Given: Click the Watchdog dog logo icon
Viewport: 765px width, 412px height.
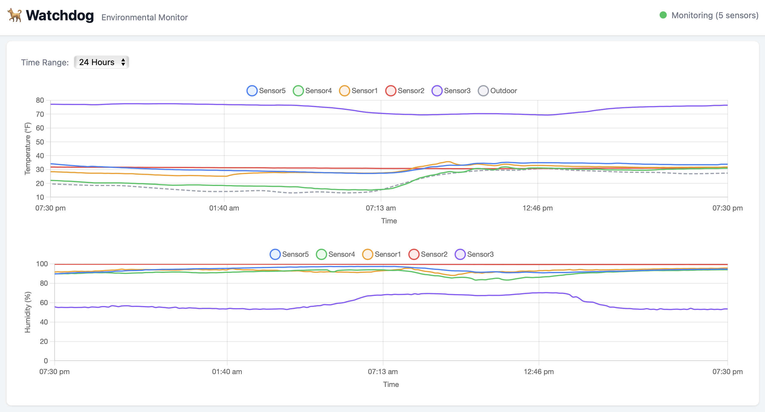Looking at the screenshot, I should [15, 15].
